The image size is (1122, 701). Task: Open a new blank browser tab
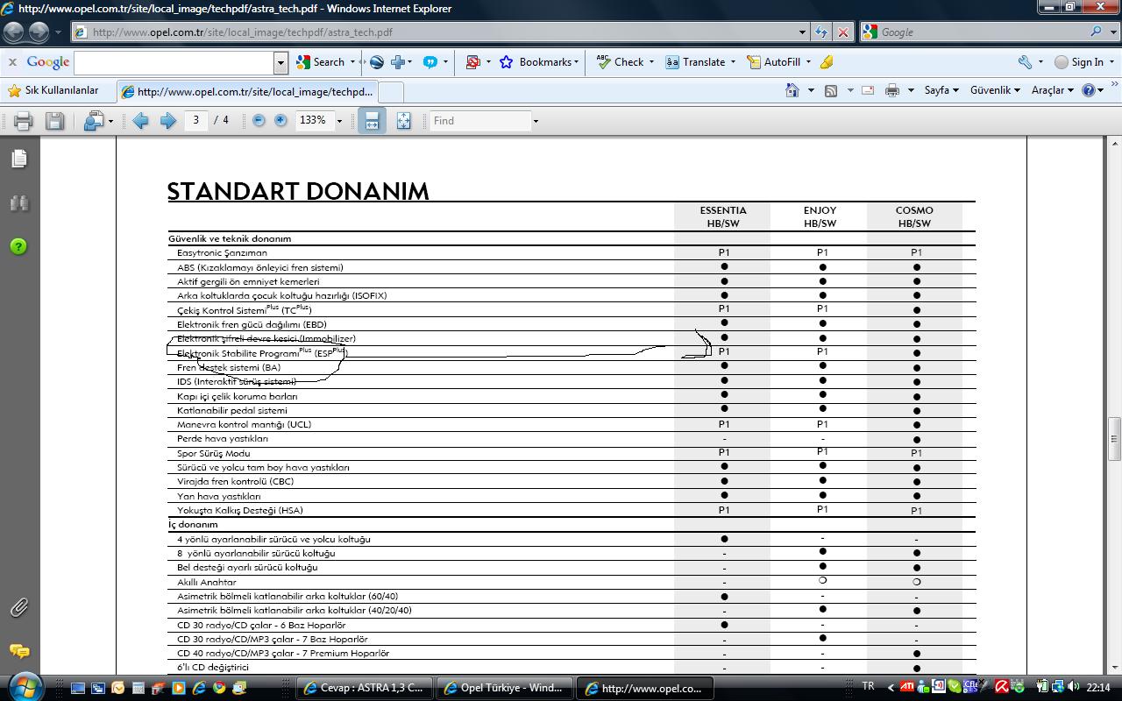(x=391, y=91)
